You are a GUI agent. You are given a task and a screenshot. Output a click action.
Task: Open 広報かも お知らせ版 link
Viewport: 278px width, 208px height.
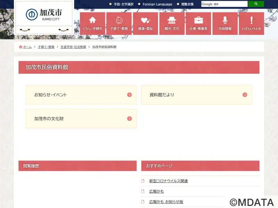[166, 202]
